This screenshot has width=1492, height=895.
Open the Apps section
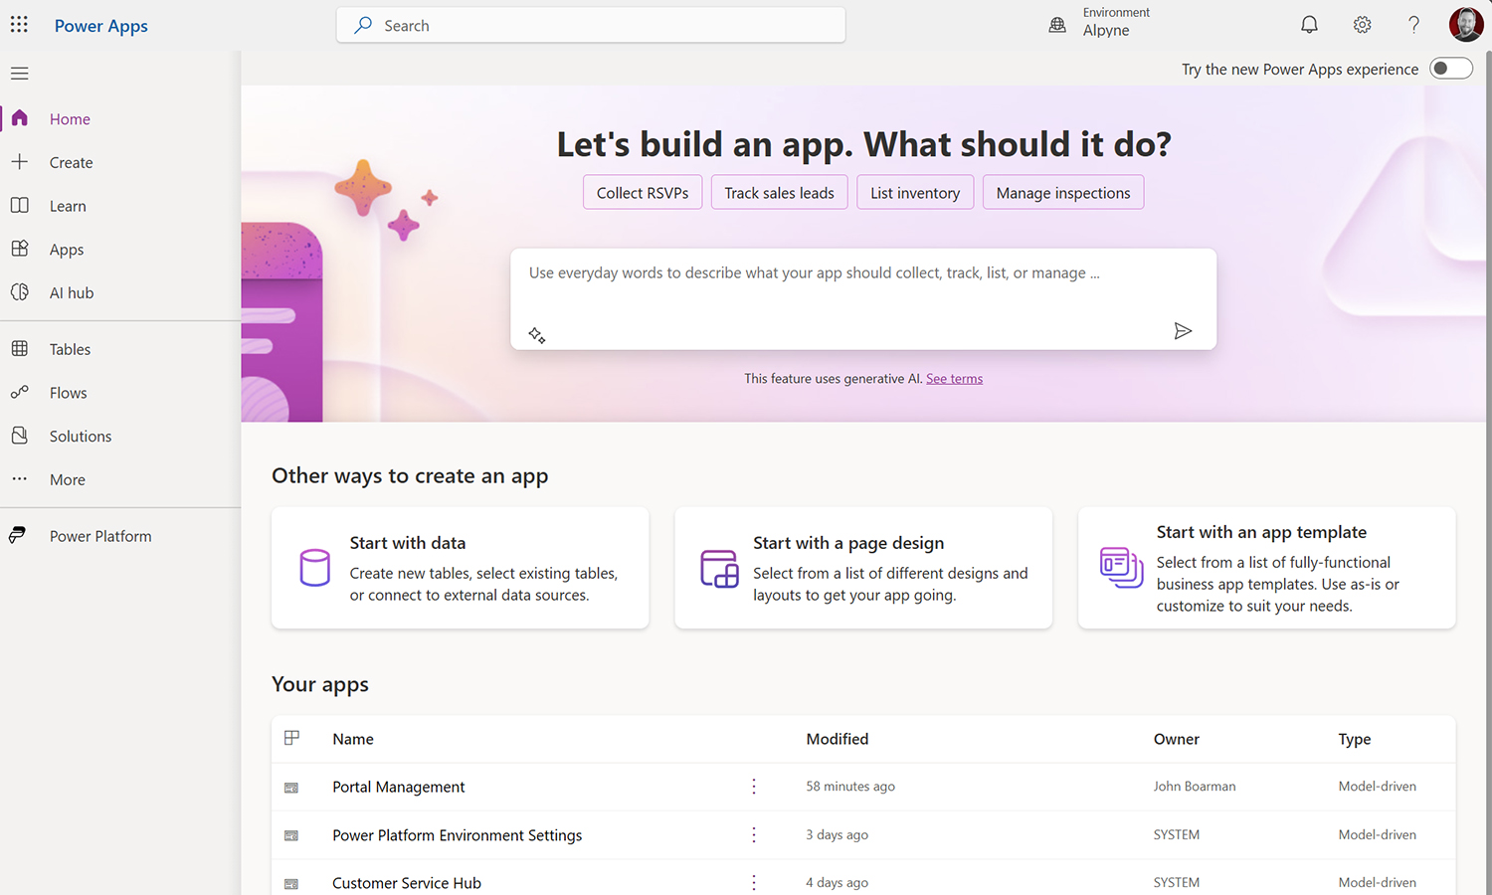(65, 249)
